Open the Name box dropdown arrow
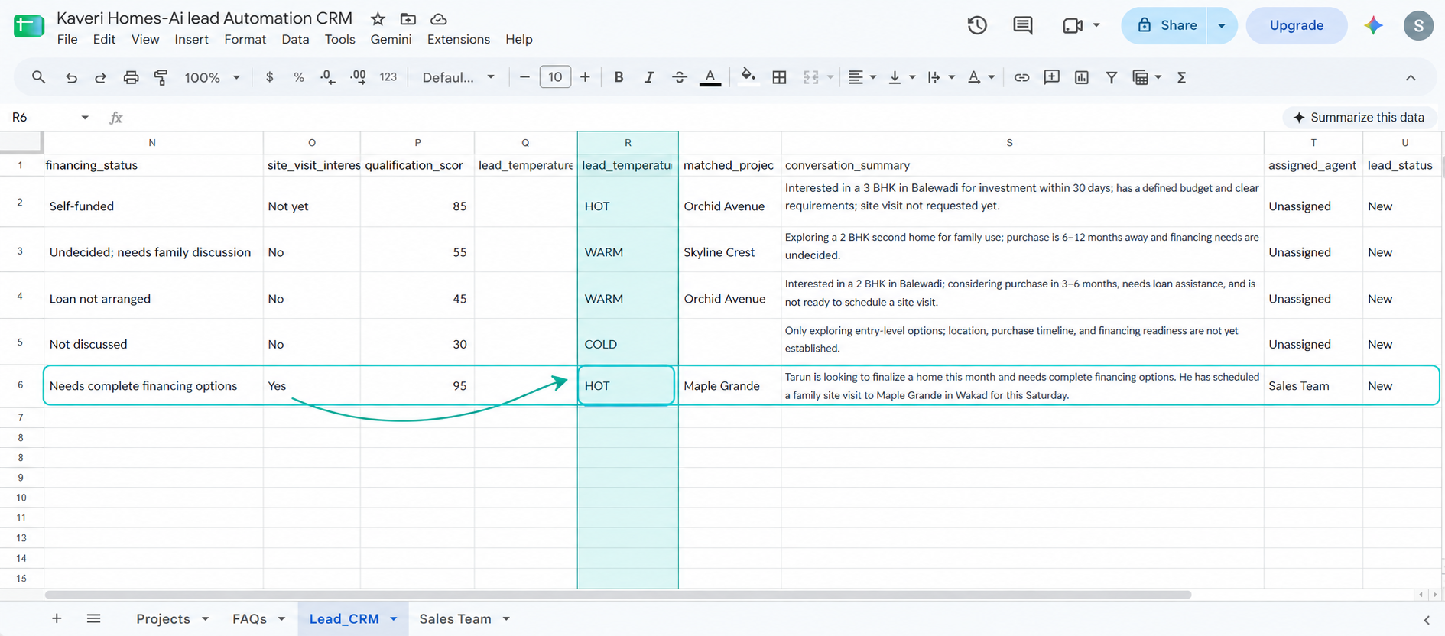 click(x=85, y=117)
